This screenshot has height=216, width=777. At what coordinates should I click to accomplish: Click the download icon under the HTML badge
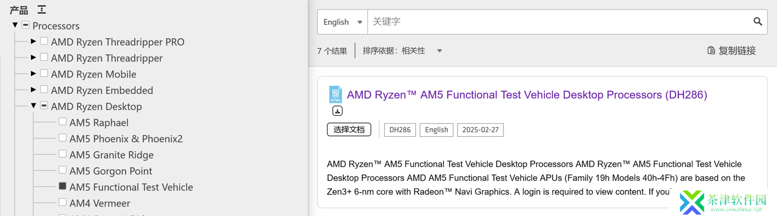click(x=337, y=111)
